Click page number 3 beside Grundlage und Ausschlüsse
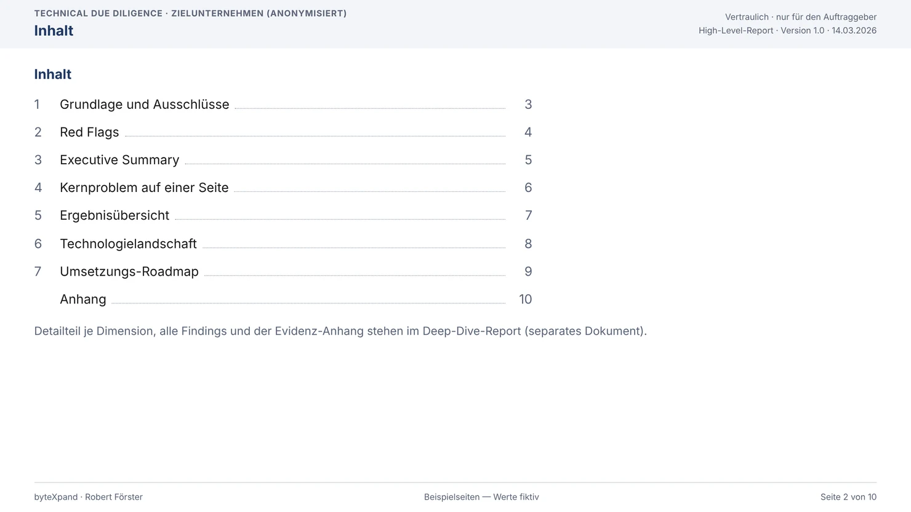 528,105
